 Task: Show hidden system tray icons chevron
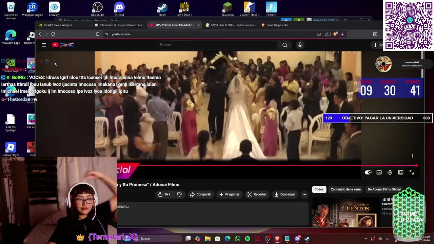(x=366, y=239)
